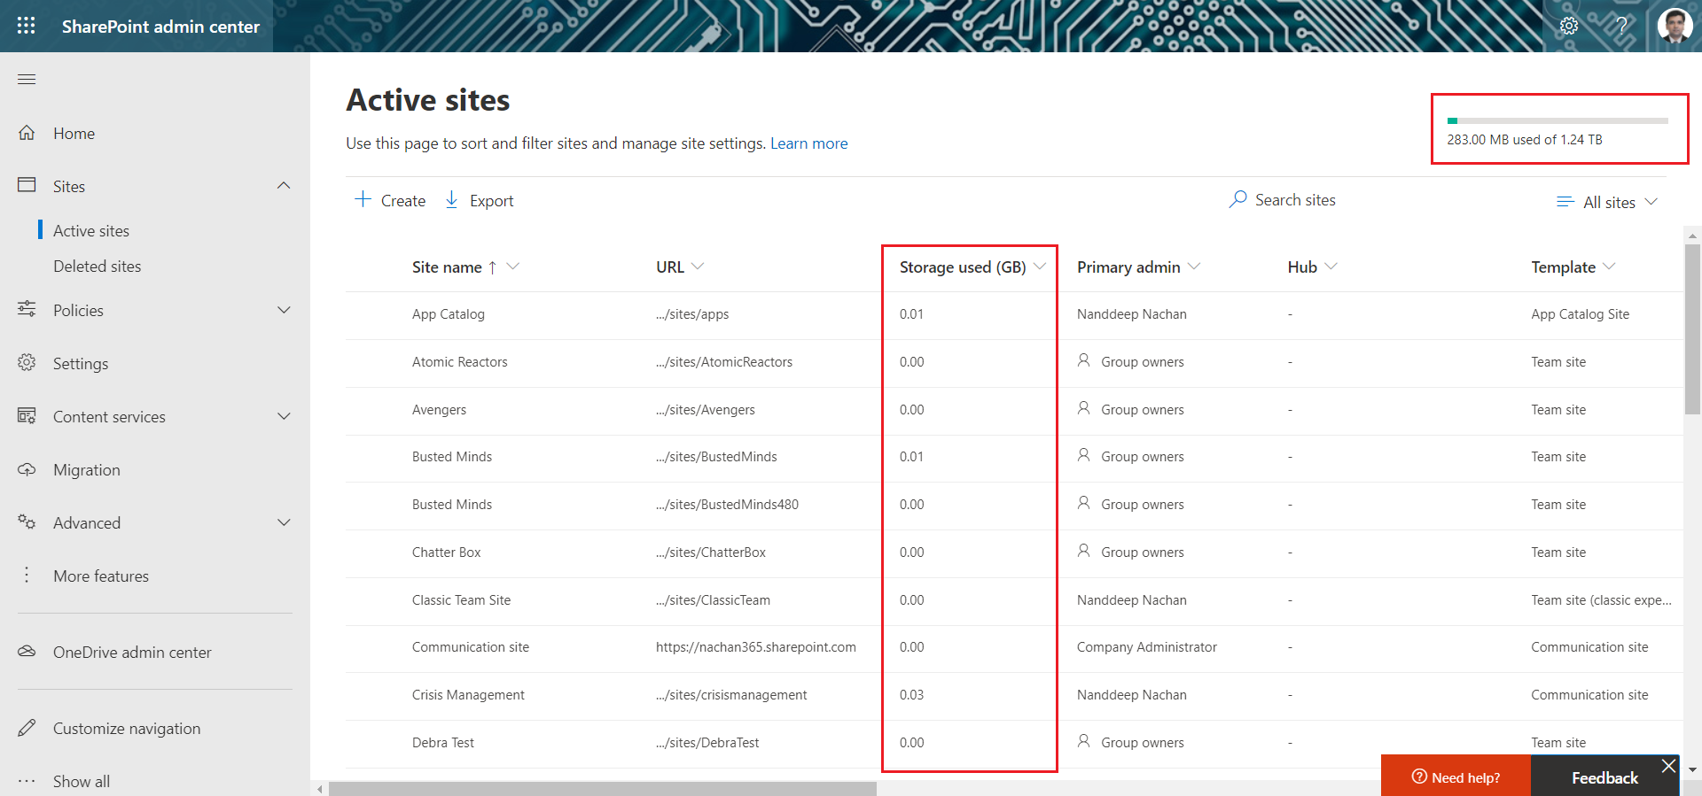Click the Home icon in sidebar
Screen dimensions: 1702x796
click(x=27, y=133)
